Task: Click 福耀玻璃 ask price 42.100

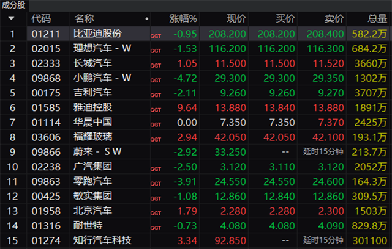Action: tap(328, 137)
